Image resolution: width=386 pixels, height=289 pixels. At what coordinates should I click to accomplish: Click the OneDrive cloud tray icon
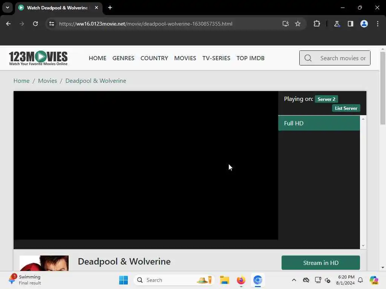coord(306,280)
